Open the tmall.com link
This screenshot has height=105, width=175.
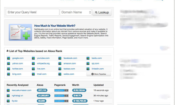click(x=42, y=74)
